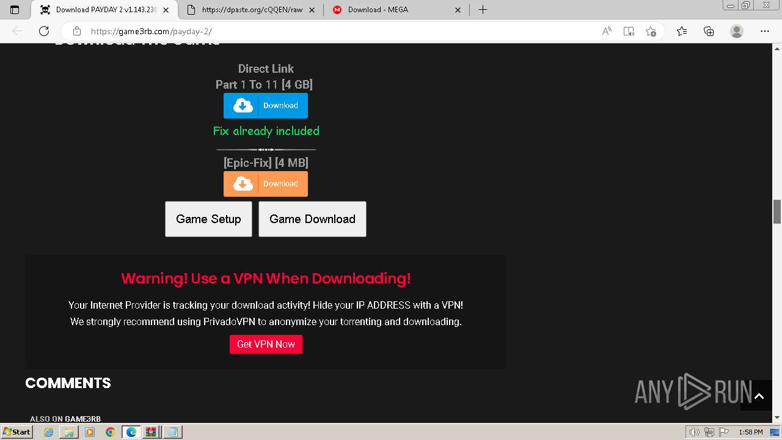Image resolution: width=782 pixels, height=440 pixels.
Task: Click the [Epic-Fix] [4 MB] label
Action: click(266, 163)
